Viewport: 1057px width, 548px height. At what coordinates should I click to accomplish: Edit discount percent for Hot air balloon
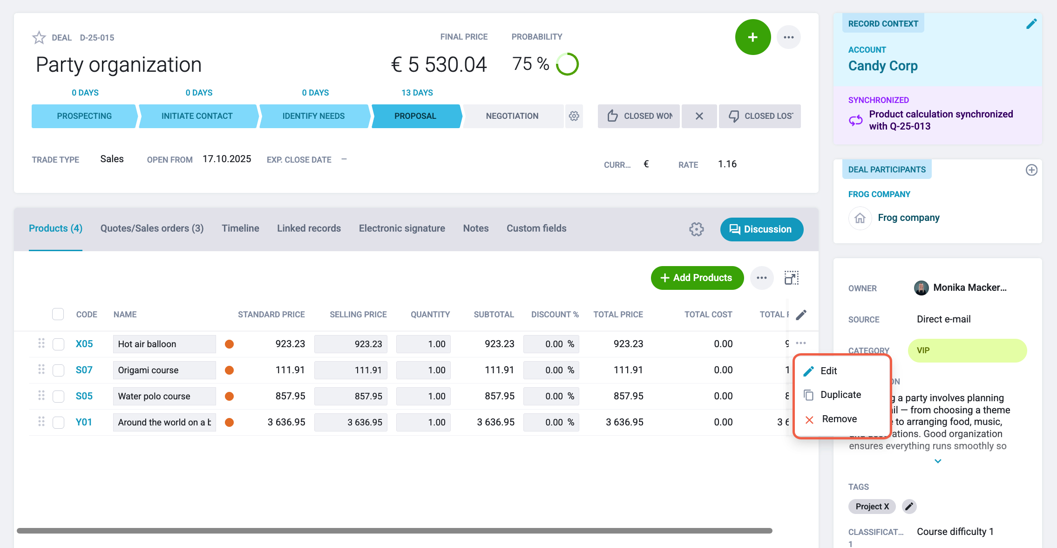pyautogui.click(x=551, y=344)
